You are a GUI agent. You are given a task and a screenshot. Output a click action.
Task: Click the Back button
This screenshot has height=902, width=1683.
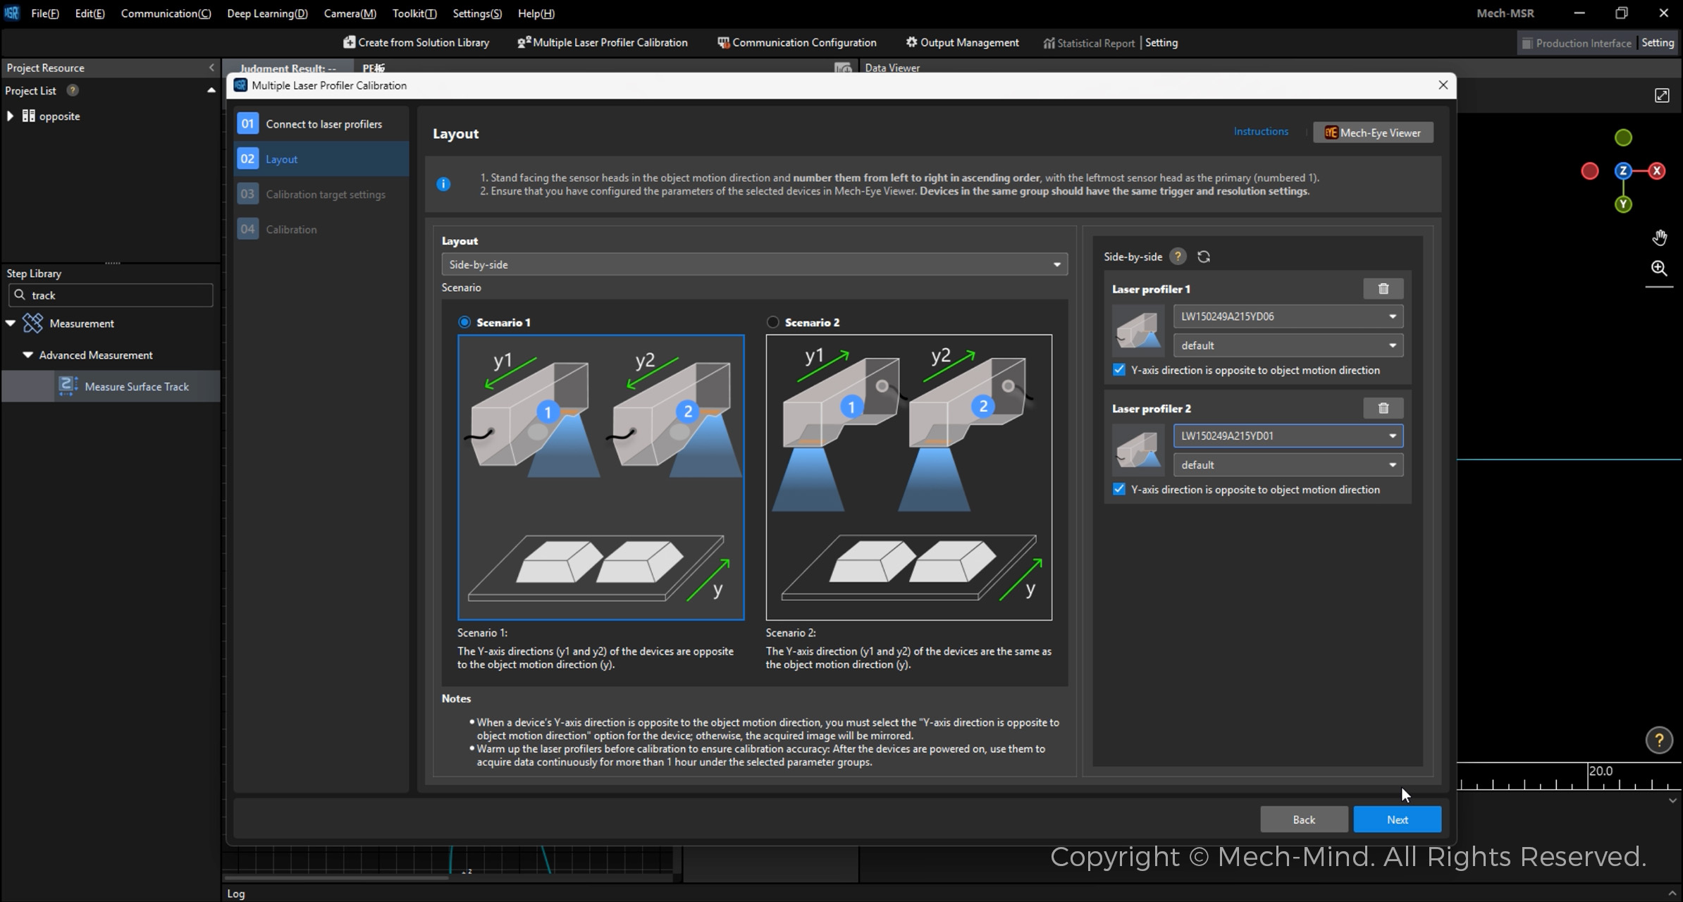click(1304, 820)
